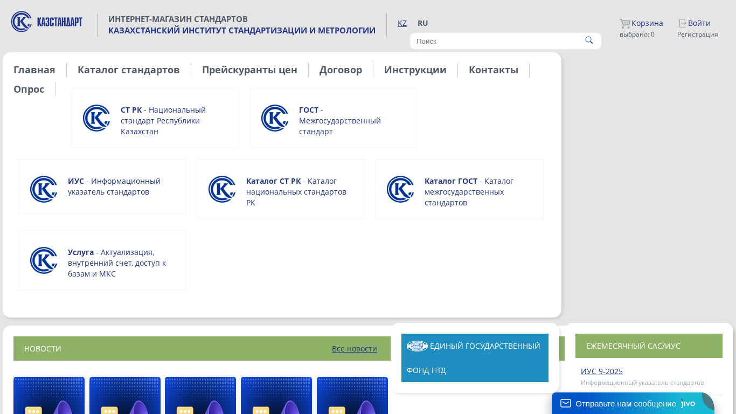Go to the Контакты page
Screen dimensions: 736x414
click(493, 70)
